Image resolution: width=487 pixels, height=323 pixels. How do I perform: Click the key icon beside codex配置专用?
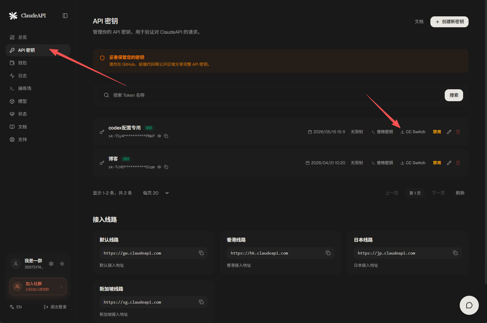pyautogui.click(x=102, y=132)
